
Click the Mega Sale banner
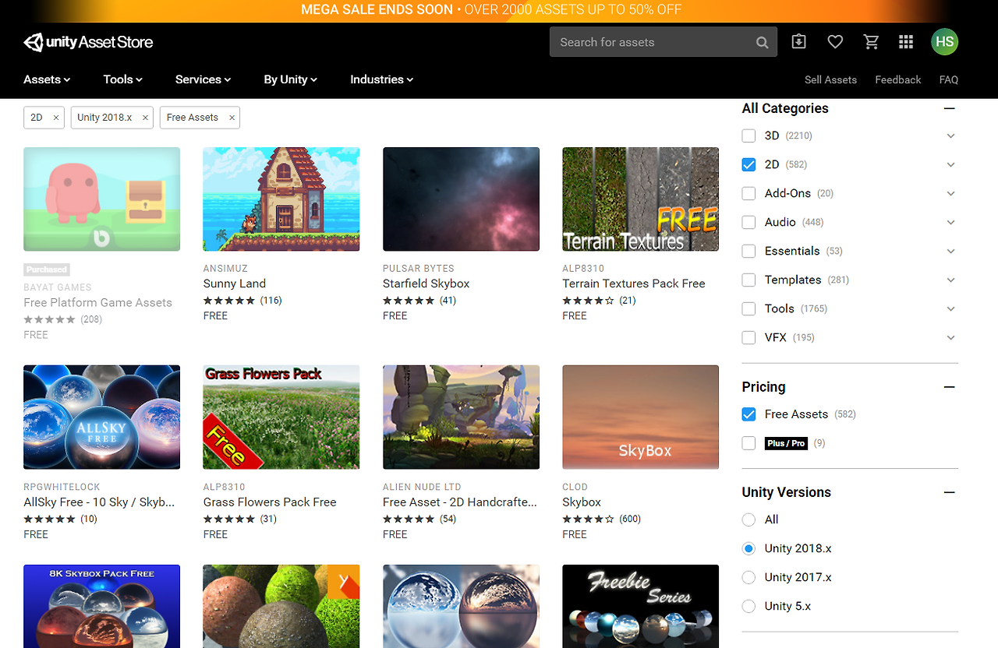tap(499, 10)
